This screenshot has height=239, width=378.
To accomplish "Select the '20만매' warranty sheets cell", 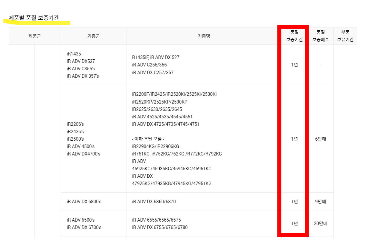I will coord(321,224).
